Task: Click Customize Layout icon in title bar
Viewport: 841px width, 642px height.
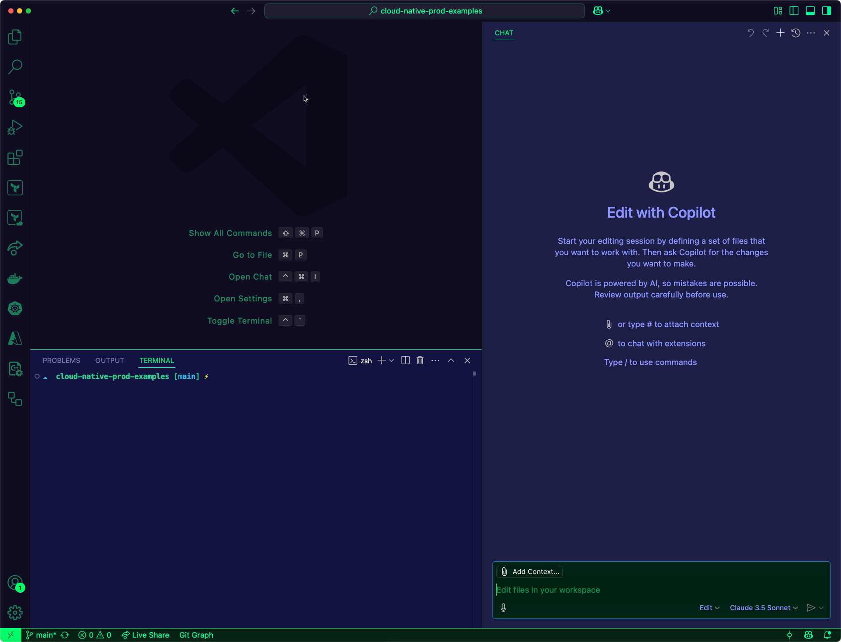Action: (778, 11)
